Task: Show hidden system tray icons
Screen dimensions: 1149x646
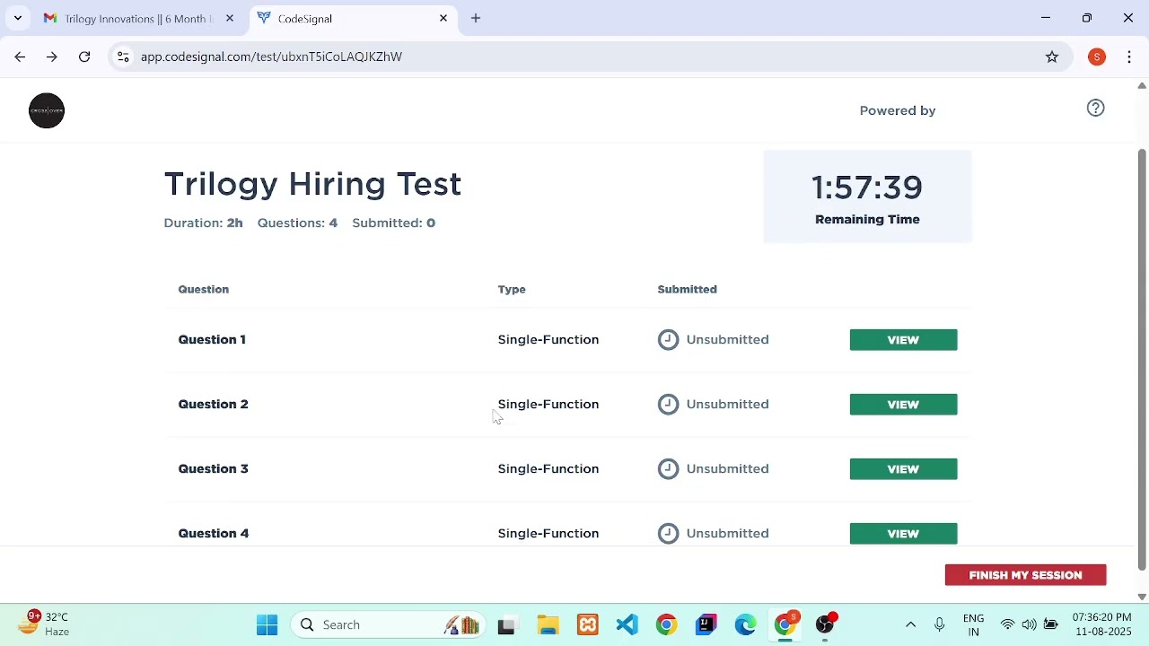Action: click(x=910, y=624)
